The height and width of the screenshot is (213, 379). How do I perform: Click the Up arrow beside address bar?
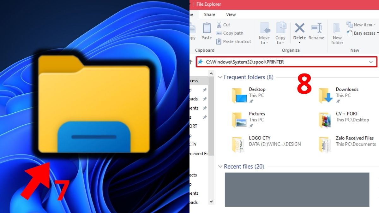coord(191,62)
